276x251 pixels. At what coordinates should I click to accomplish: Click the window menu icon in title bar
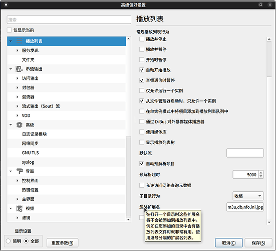(x=6, y=5)
